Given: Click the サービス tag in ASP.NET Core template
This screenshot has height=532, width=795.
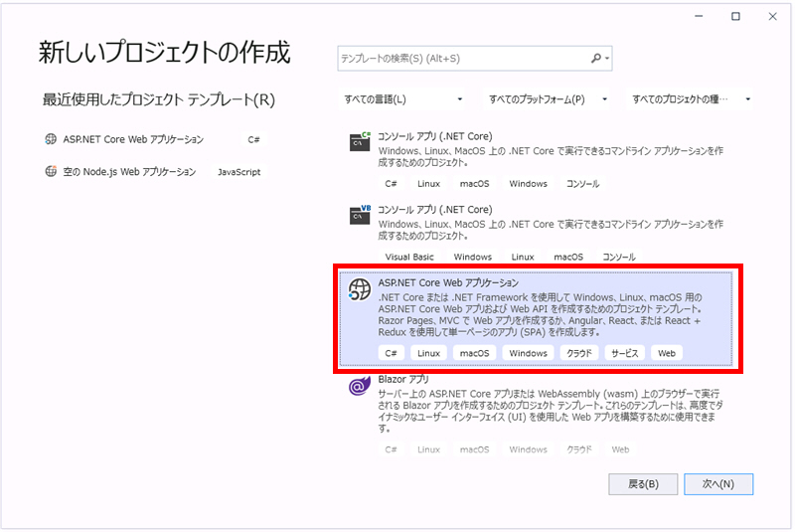Looking at the screenshot, I should [x=625, y=353].
